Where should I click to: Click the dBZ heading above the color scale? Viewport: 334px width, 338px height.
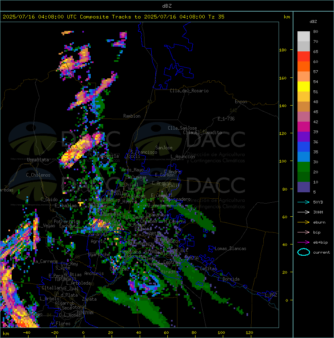click(x=313, y=22)
